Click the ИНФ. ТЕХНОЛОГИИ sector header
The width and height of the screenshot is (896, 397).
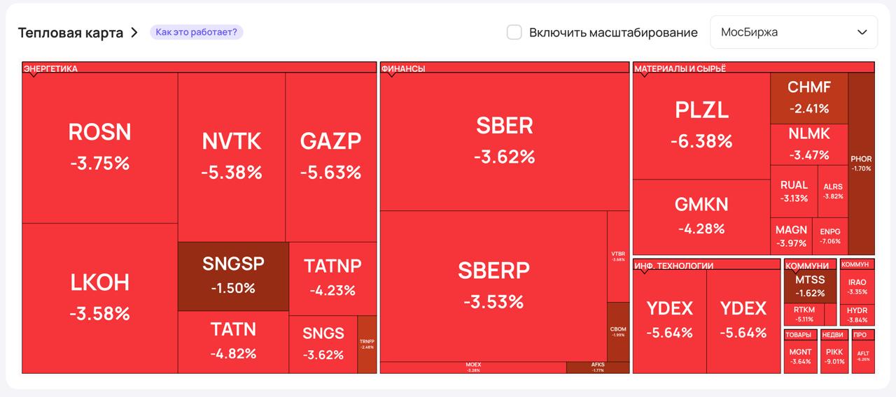[x=706, y=265]
